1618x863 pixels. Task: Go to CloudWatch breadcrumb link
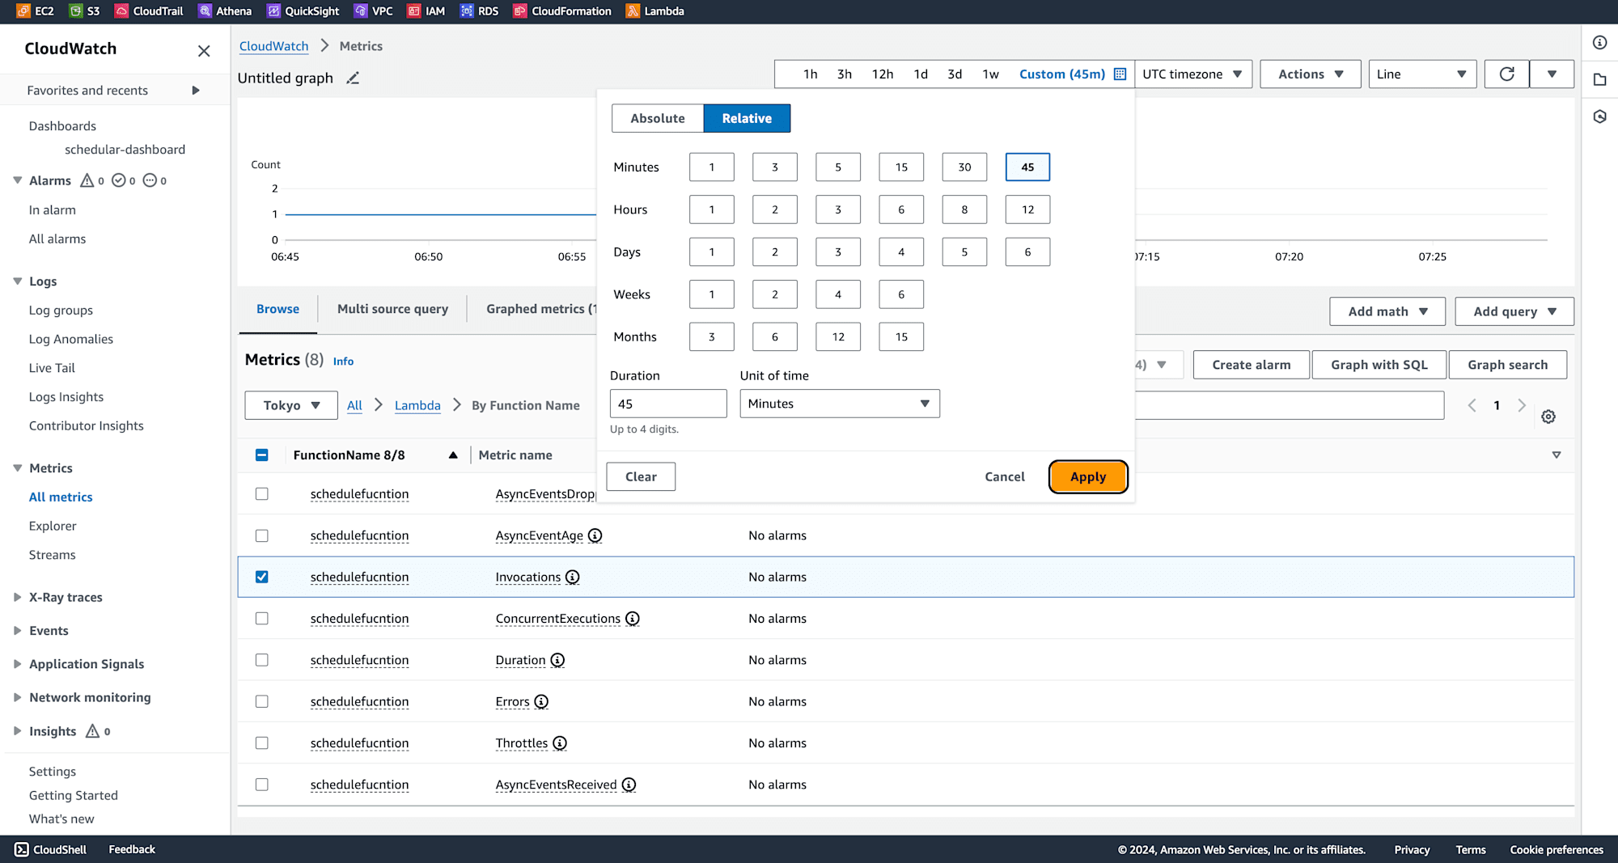[273, 46]
